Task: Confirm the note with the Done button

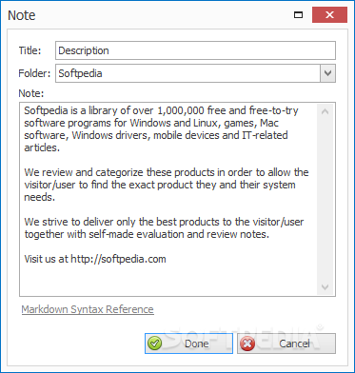Action: pos(188,344)
